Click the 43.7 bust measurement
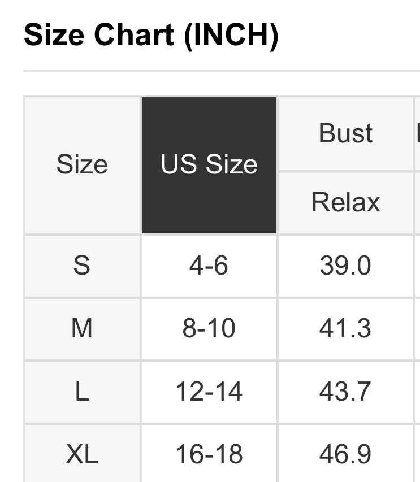 click(345, 392)
